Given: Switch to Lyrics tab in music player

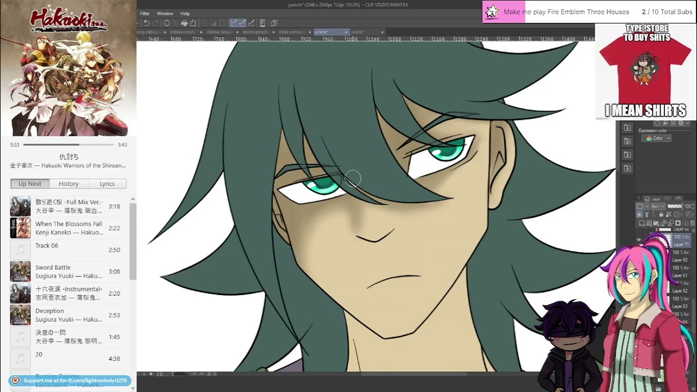Looking at the screenshot, I should click(107, 184).
